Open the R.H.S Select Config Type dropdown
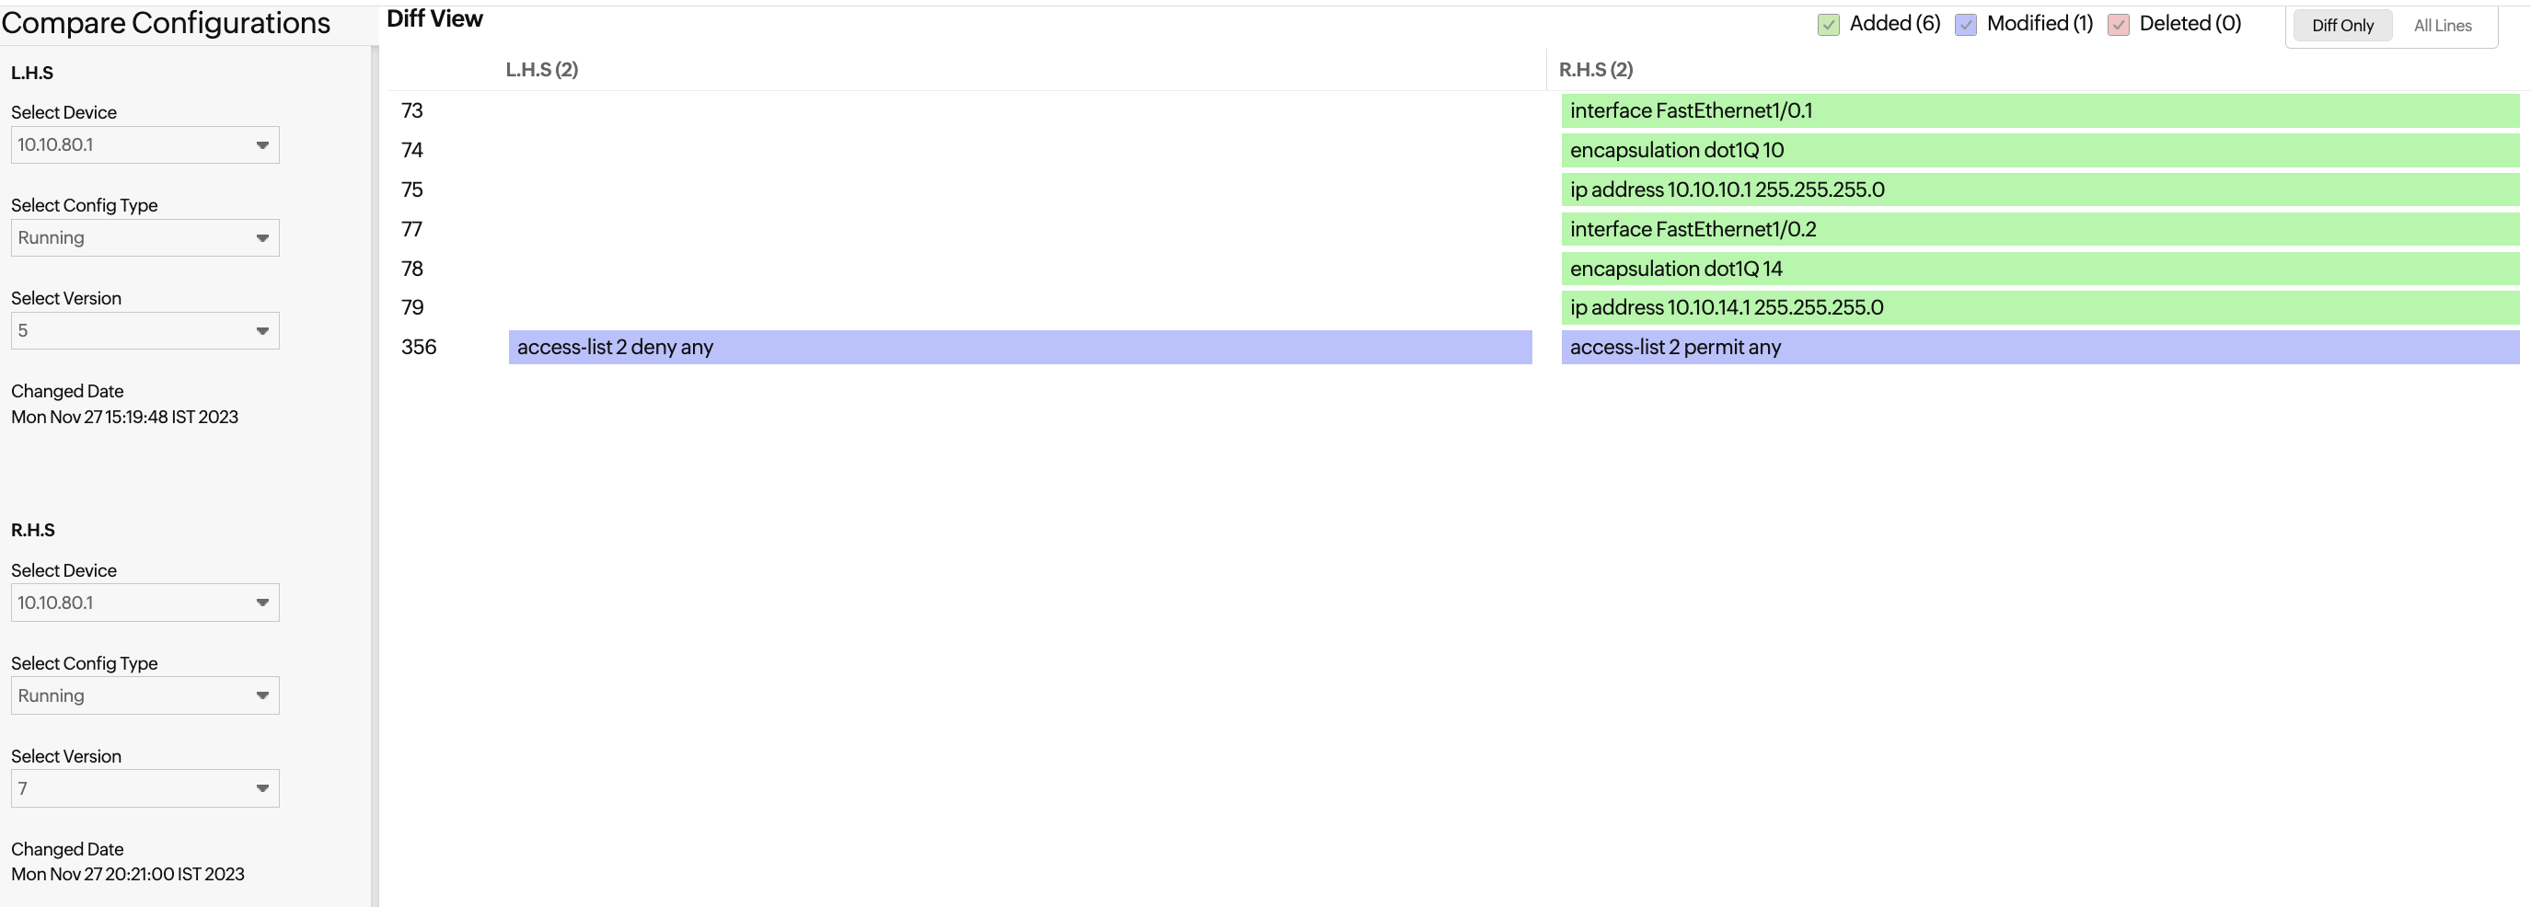Image resolution: width=2531 pixels, height=907 pixels. tap(144, 696)
